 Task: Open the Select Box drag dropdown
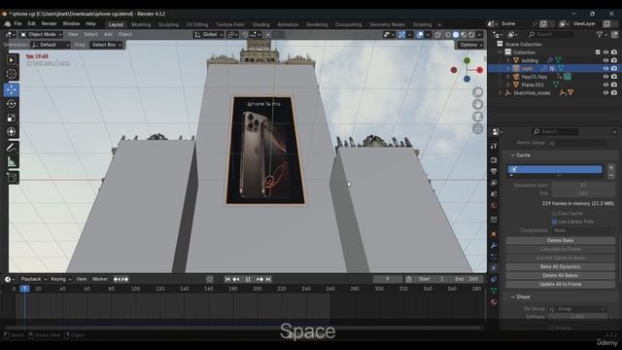(x=106, y=45)
